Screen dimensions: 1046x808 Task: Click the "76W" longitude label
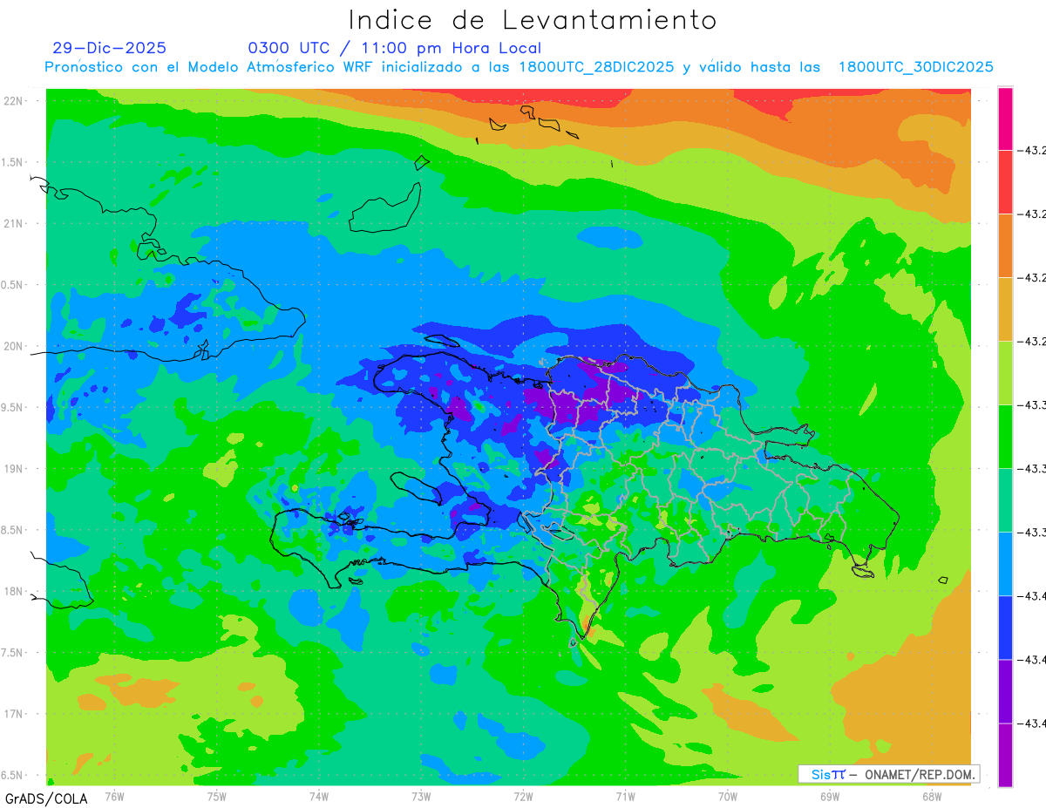[x=114, y=796]
